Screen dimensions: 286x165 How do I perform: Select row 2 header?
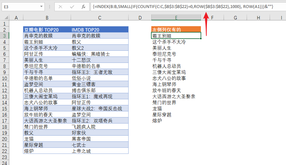4,30
